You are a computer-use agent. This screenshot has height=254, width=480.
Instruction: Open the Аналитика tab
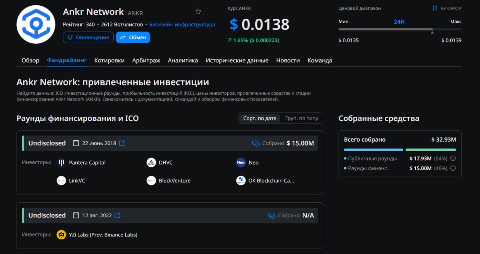pos(183,60)
